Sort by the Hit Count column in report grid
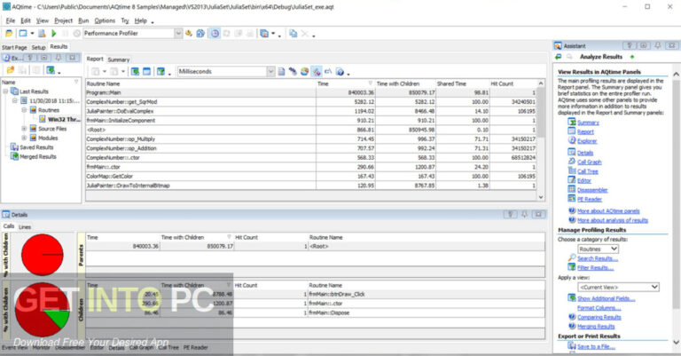This screenshot has height=356, width=681. coord(513,83)
